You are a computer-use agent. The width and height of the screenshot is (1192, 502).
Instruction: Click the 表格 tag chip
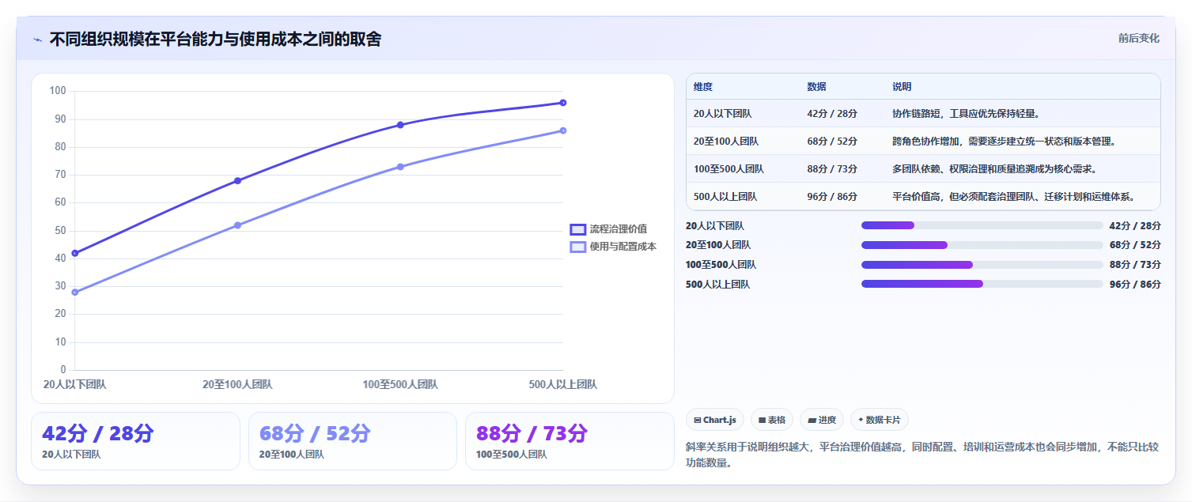[772, 420]
